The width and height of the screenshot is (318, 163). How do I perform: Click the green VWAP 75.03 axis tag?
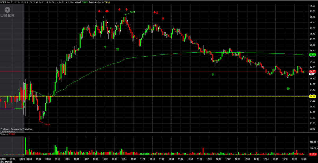pyautogui.click(x=312, y=55)
